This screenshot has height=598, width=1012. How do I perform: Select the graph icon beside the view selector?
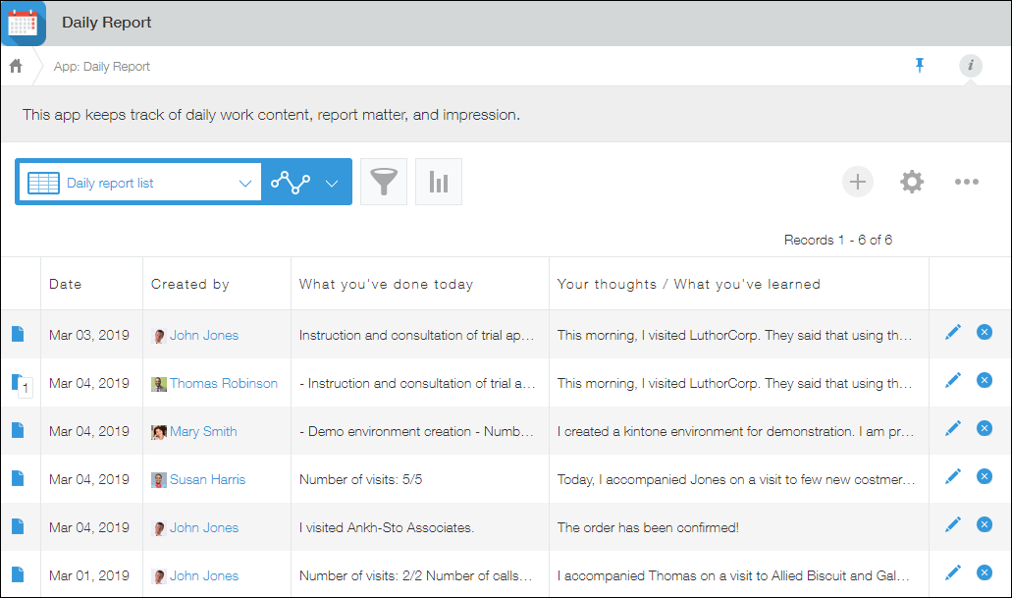[291, 182]
